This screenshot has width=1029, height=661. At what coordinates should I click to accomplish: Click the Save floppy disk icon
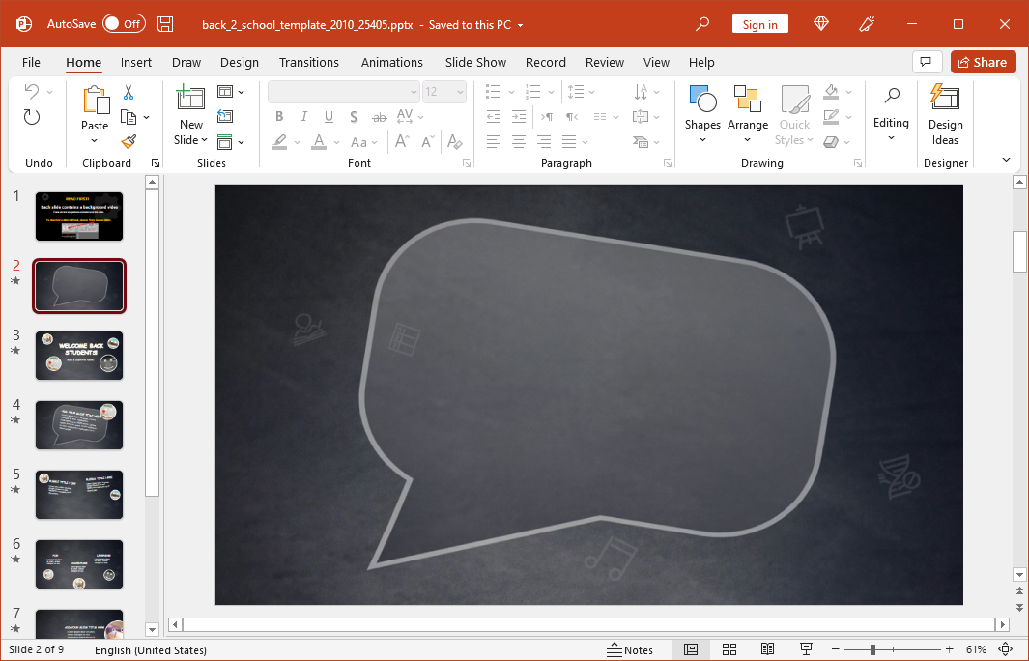point(165,24)
